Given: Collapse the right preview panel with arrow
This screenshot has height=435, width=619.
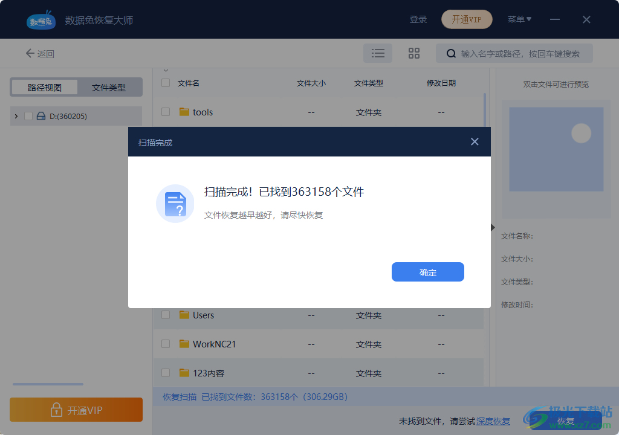Looking at the screenshot, I should click(x=493, y=228).
